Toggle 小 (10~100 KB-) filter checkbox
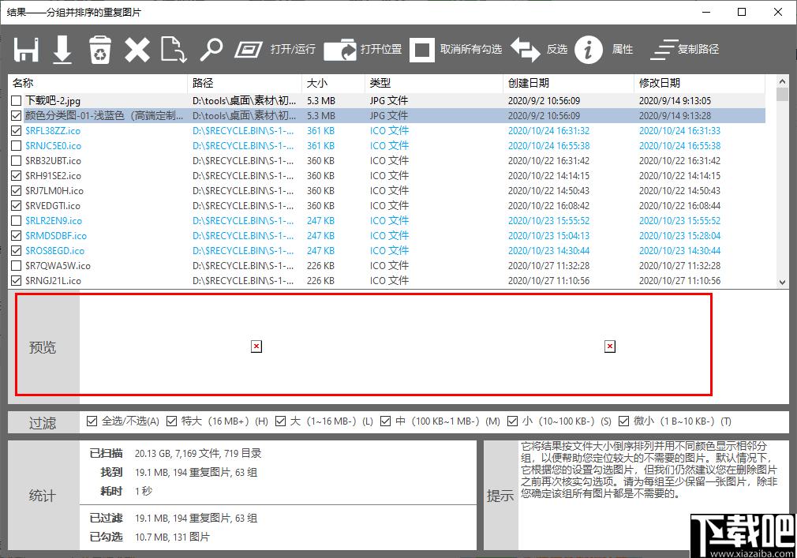This screenshot has height=558, width=797. pos(512,421)
